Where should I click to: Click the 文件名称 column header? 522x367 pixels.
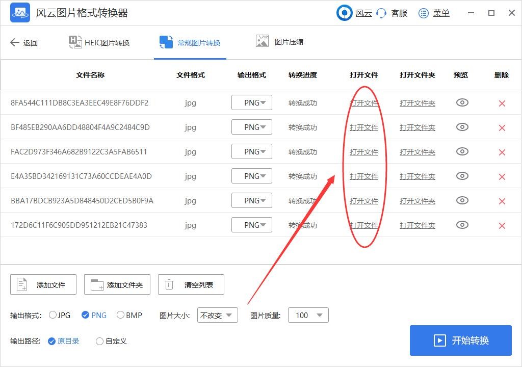click(x=90, y=75)
